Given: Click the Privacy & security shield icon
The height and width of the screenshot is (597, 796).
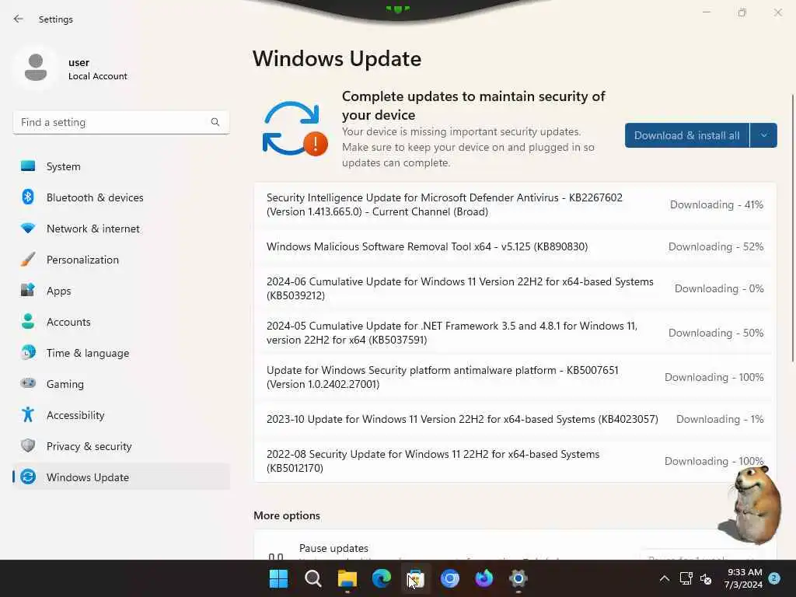Looking at the screenshot, I should 28,445.
